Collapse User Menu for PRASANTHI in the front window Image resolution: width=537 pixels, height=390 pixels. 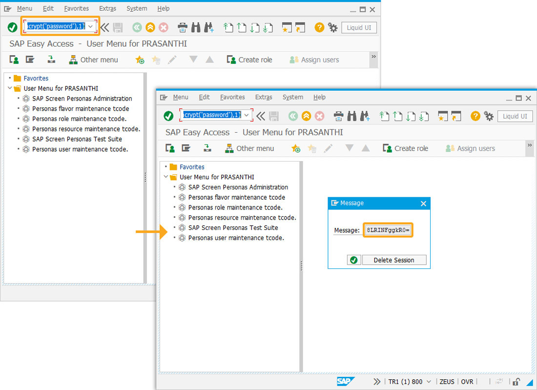tap(166, 177)
